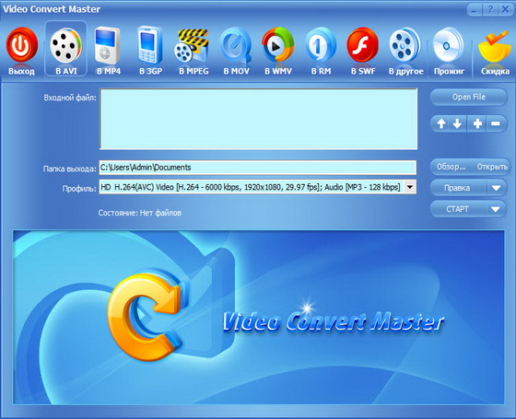The image size is (516, 419).
Task: Choose the В WMV media player icon
Action: click(x=277, y=45)
